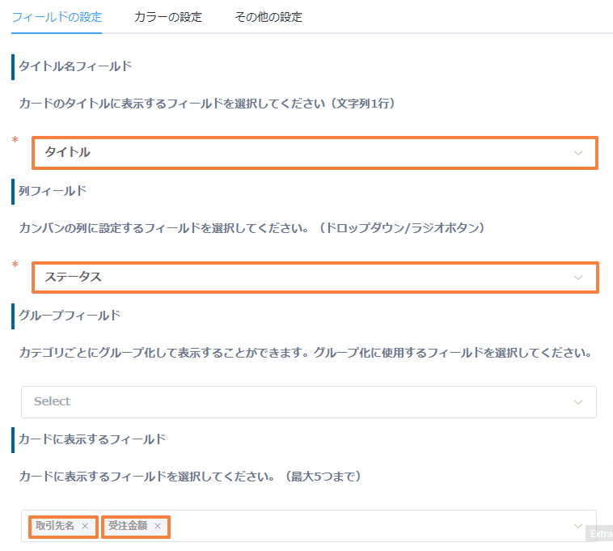Open the タイトル field dropdown
The width and height of the screenshot is (613, 551).
point(315,152)
